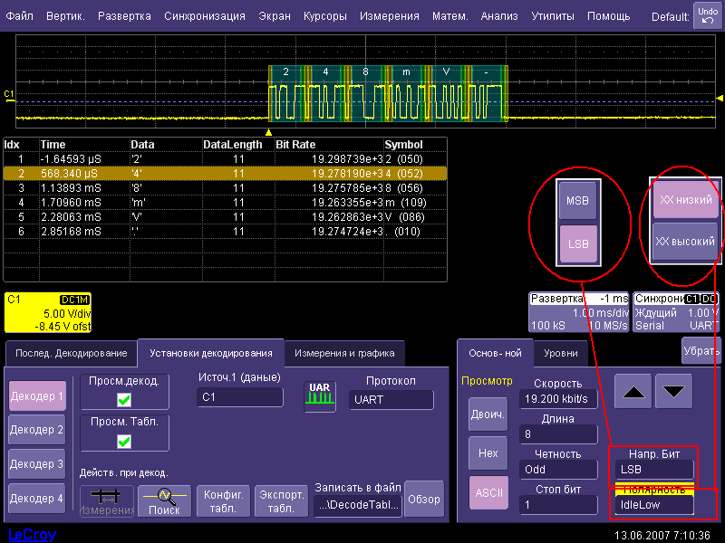Switch to the Уровни tab

point(561,353)
